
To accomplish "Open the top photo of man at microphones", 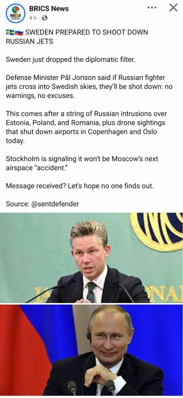I will [x=91, y=258].
